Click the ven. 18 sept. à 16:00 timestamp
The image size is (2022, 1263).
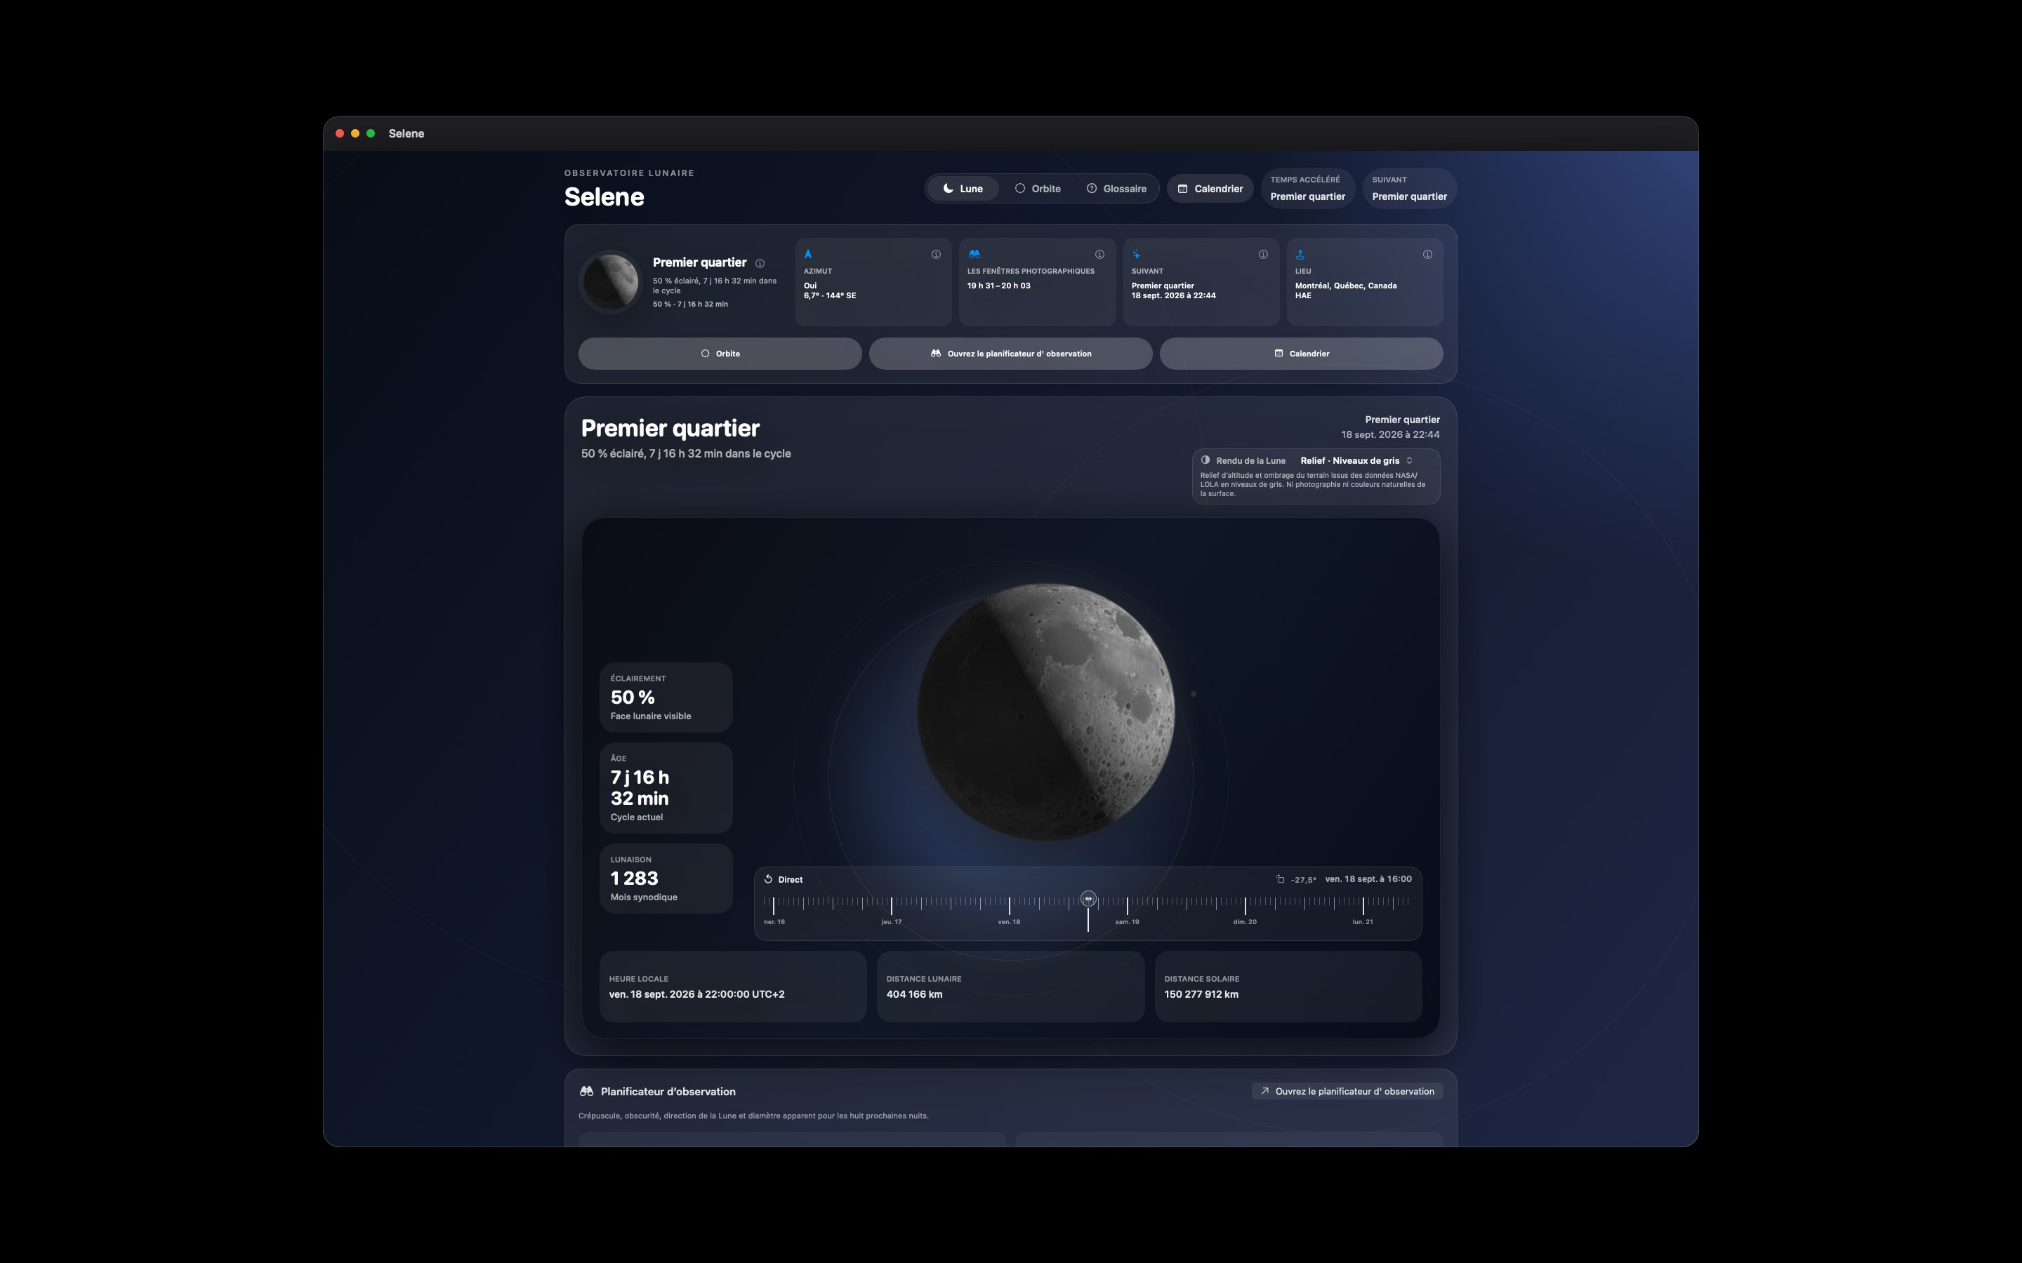(1368, 878)
